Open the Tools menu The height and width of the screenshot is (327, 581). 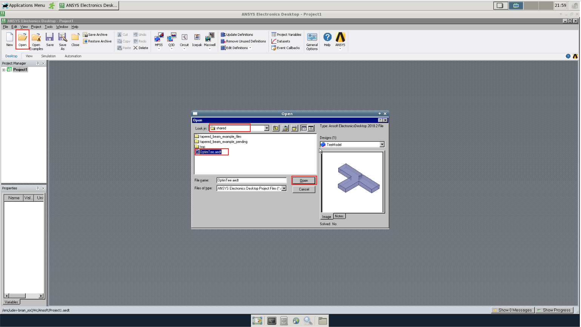click(x=49, y=27)
